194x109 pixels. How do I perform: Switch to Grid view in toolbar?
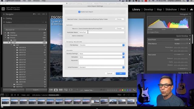(51, 90)
